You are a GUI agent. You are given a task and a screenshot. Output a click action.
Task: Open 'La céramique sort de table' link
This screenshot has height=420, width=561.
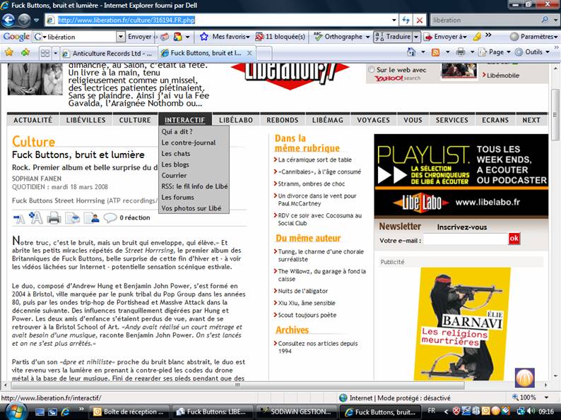click(x=314, y=160)
